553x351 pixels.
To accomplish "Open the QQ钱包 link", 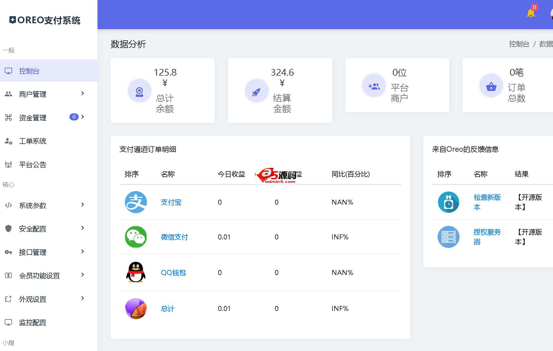I will [x=173, y=273].
